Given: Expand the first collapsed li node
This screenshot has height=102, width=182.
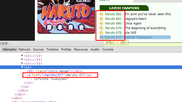Looking at the screenshot, I should [22, 56].
